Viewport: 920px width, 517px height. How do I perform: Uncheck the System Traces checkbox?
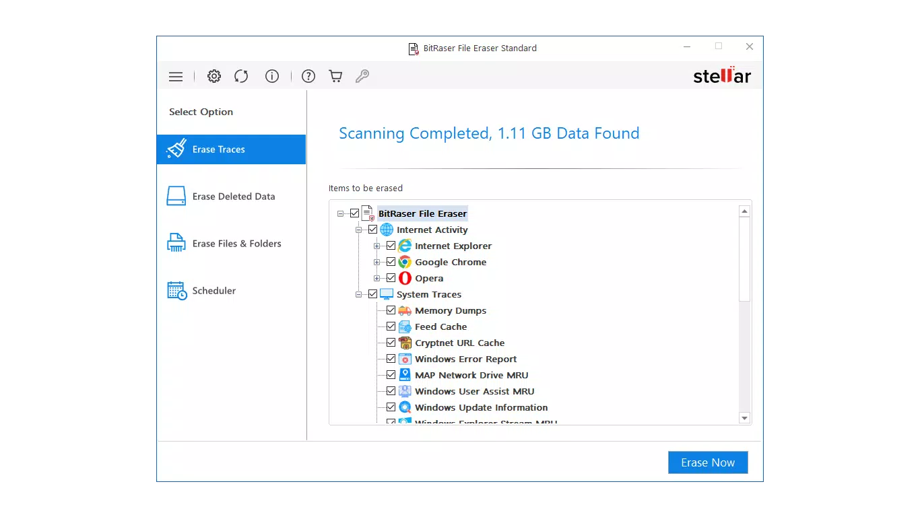coord(373,294)
